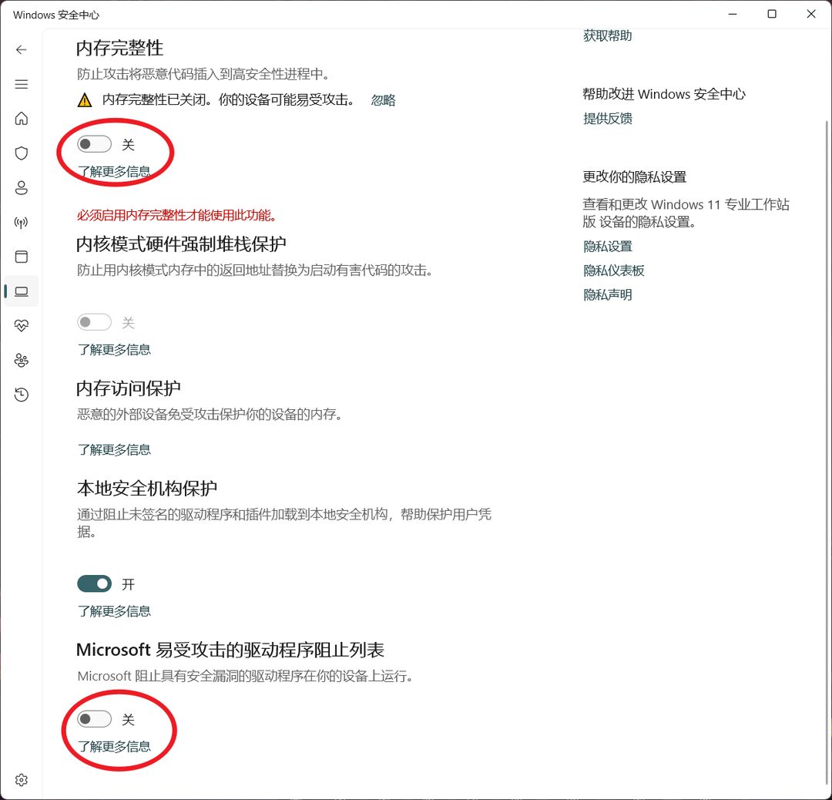Open the 隐私设置 link
Viewport: 832px width, 800px height.
(x=608, y=247)
